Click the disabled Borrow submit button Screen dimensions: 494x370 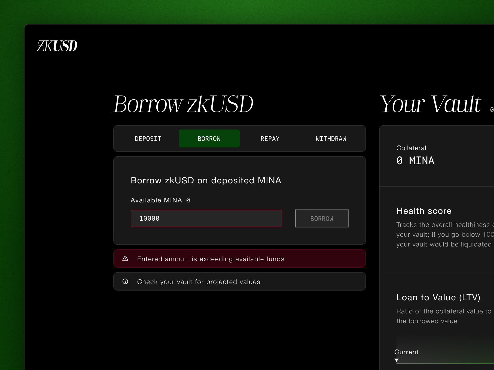click(x=322, y=218)
